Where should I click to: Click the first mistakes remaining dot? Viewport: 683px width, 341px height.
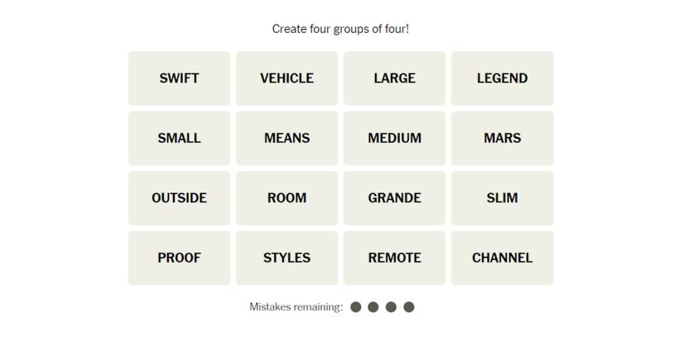coord(356,307)
